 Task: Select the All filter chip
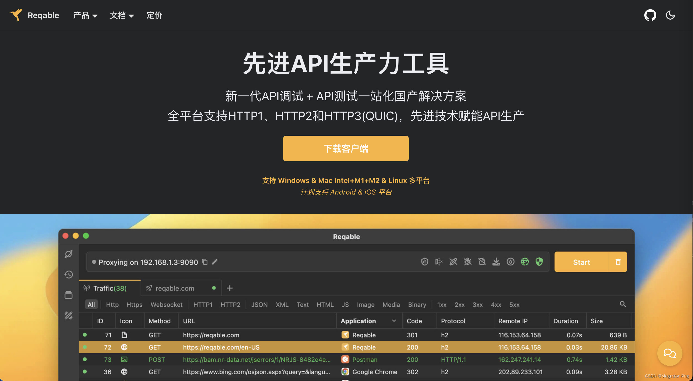click(91, 305)
